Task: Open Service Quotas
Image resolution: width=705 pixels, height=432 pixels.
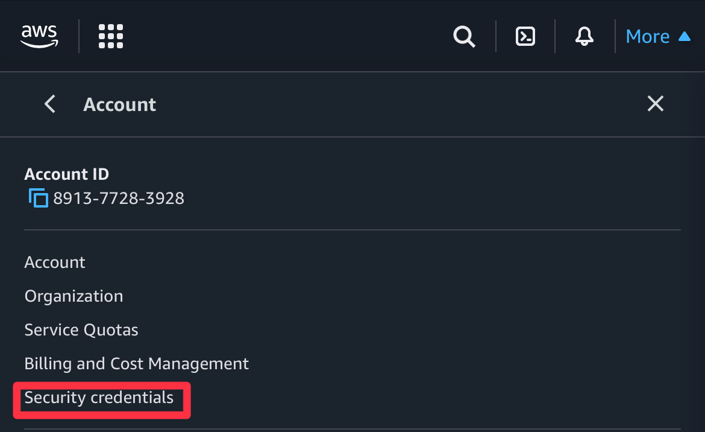Action: (x=81, y=330)
